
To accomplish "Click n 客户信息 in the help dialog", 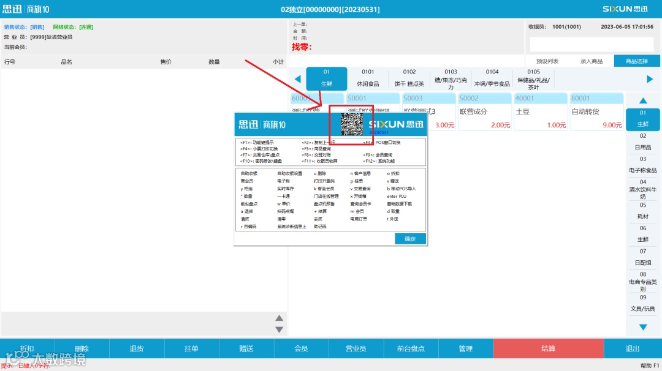I will point(360,174).
